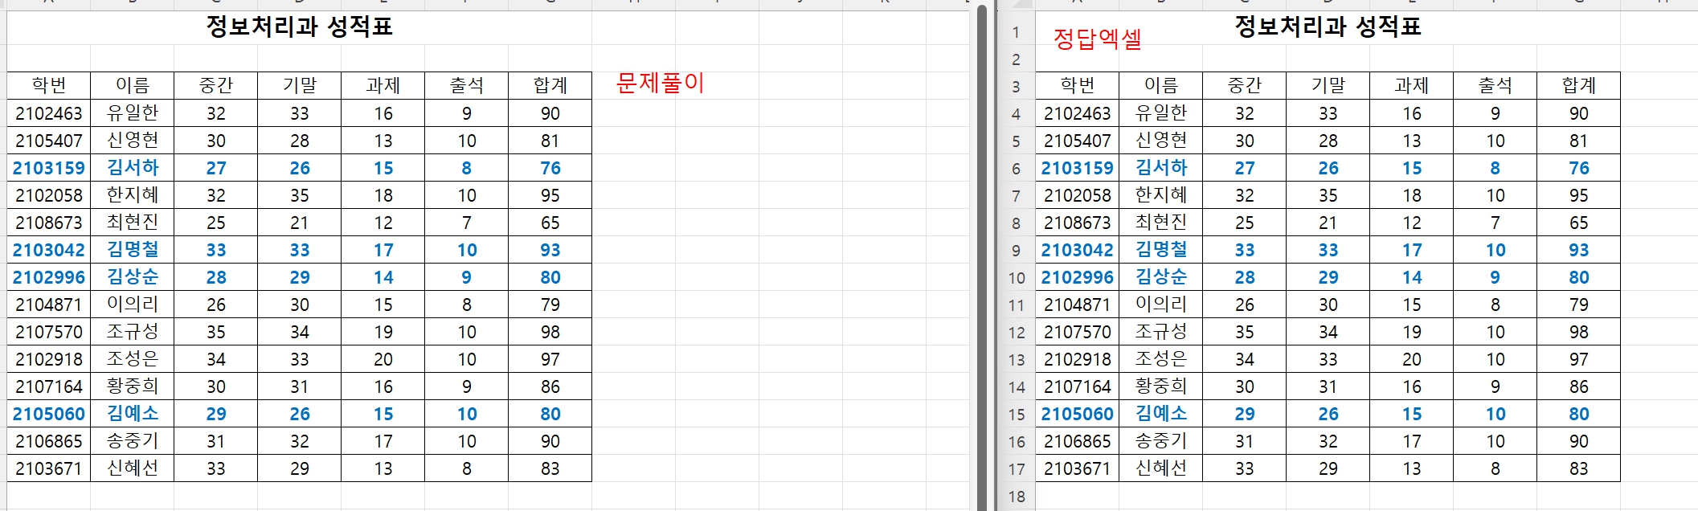Select the 합계 header cell in left sheet
The width and height of the screenshot is (1698, 511).
tap(550, 86)
